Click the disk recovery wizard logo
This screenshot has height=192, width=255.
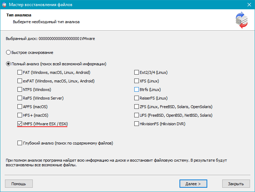[241, 20]
